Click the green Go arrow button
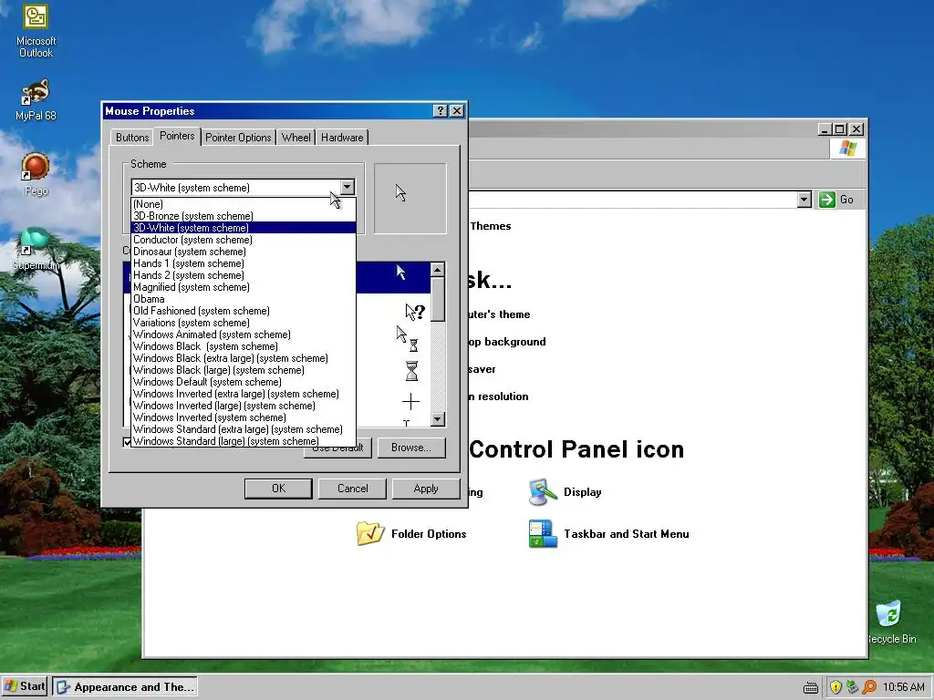 (826, 200)
